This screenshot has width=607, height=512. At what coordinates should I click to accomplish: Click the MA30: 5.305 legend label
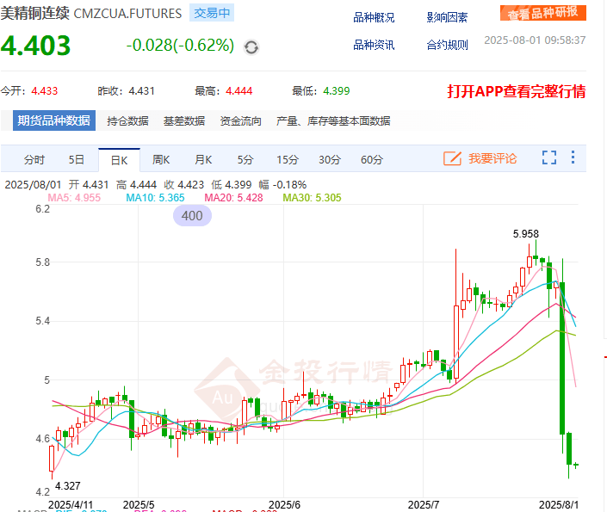tap(312, 198)
